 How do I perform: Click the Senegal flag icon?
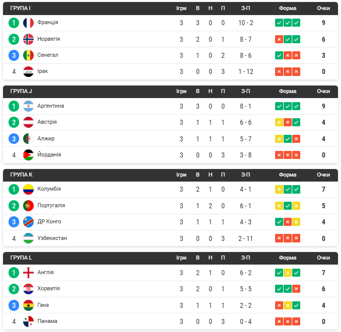click(x=28, y=55)
